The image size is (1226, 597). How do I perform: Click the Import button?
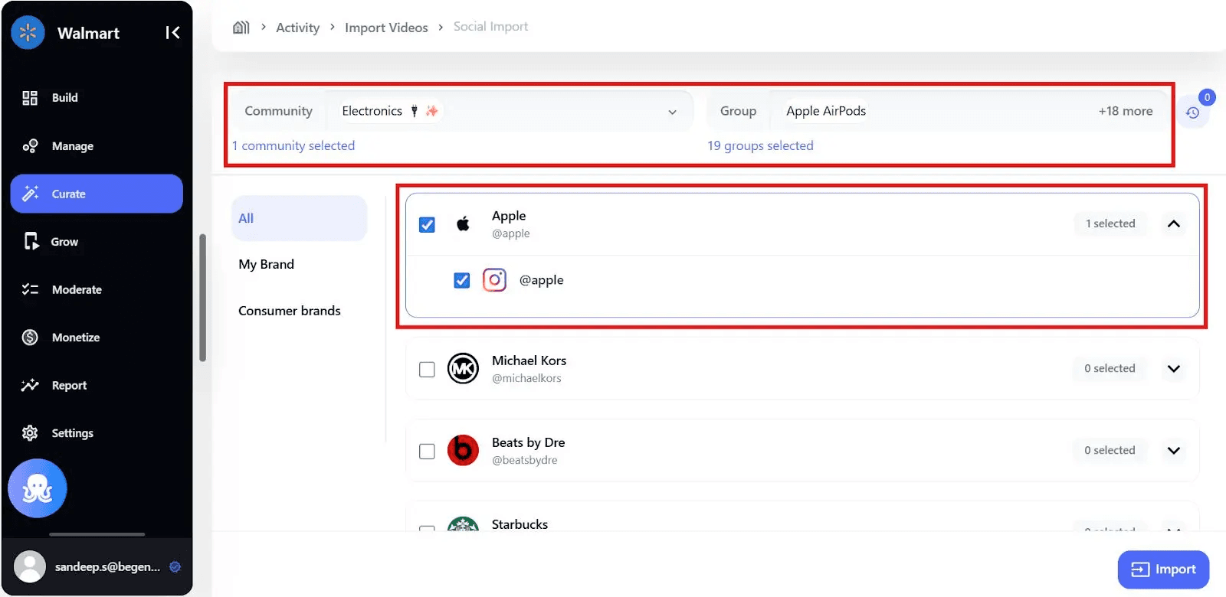(1163, 569)
